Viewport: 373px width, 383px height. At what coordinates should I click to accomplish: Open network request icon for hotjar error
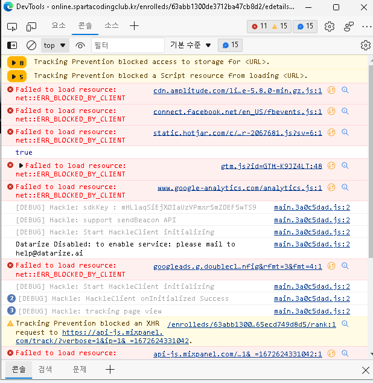click(x=331, y=132)
